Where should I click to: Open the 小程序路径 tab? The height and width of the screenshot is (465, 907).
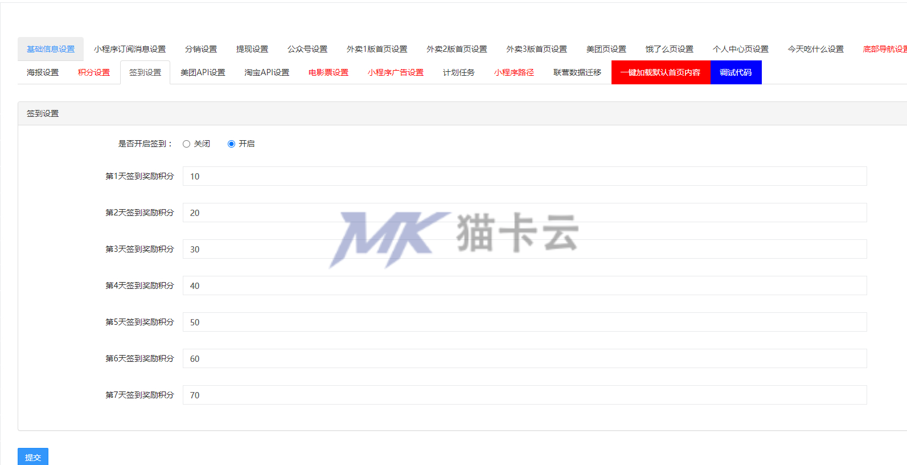click(x=514, y=72)
